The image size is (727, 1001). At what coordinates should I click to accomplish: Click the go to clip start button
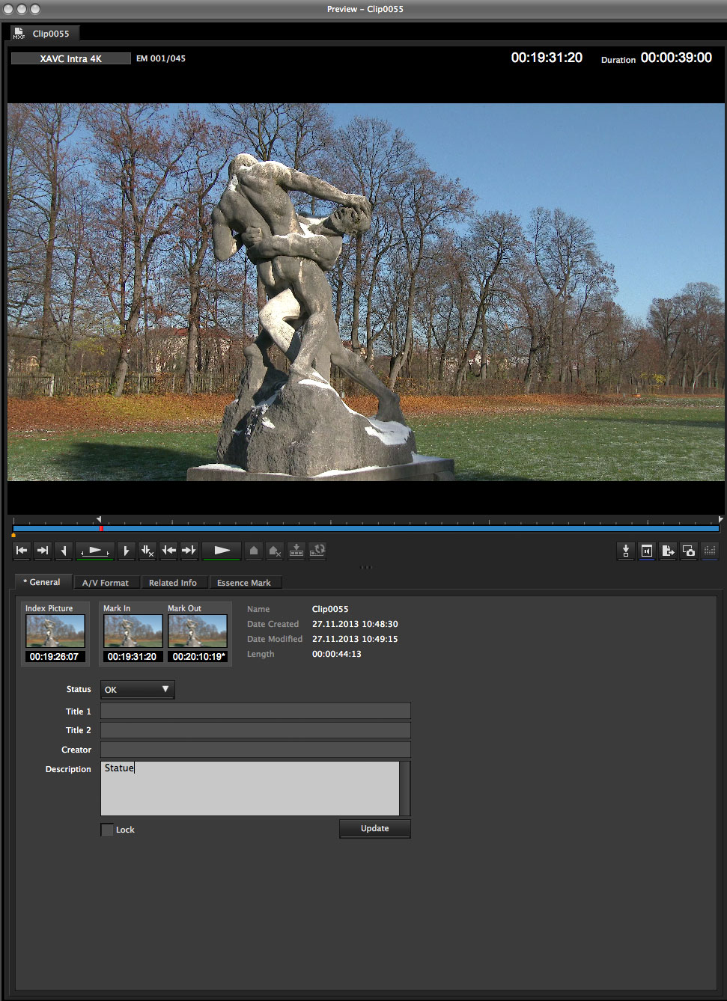point(22,551)
